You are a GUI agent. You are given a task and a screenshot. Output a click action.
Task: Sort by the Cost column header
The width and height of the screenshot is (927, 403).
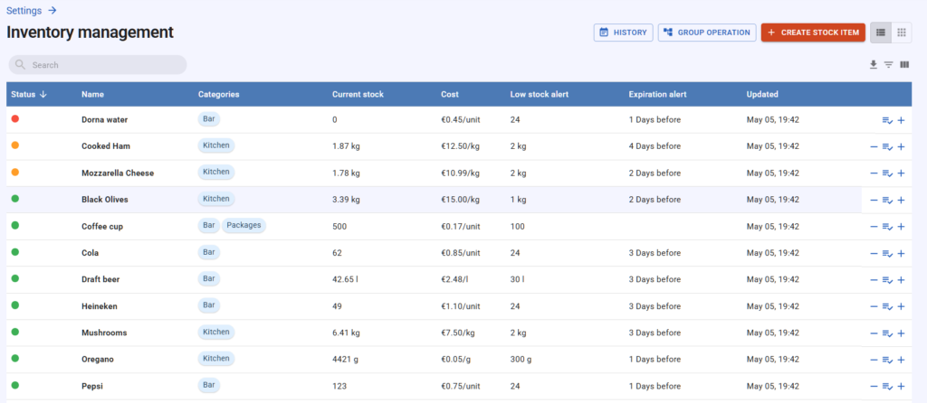(x=449, y=94)
